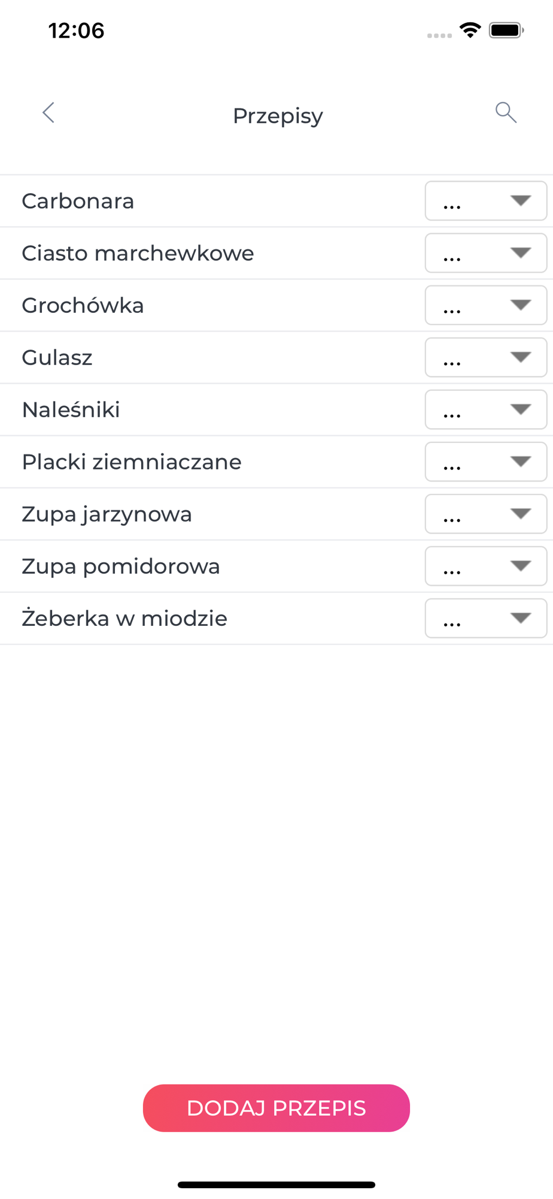Expand the Ciasto marchewkowe dropdown
The image size is (553, 1199).
click(x=485, y=253)
